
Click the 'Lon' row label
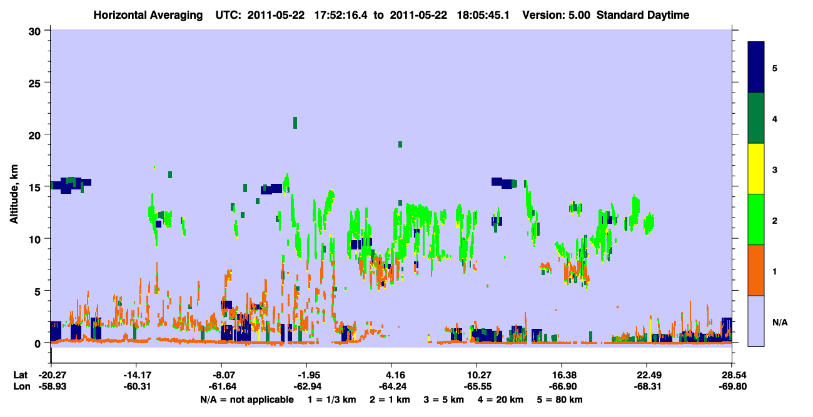[x=21, y=386]
